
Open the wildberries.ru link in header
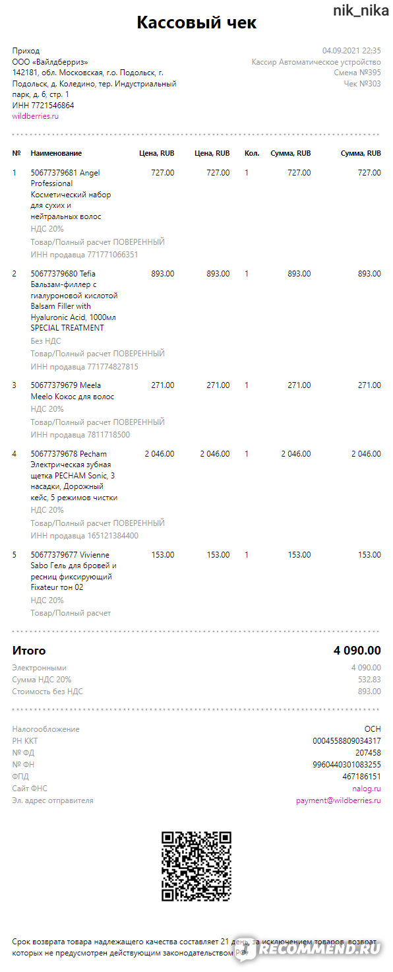[36, 116]
